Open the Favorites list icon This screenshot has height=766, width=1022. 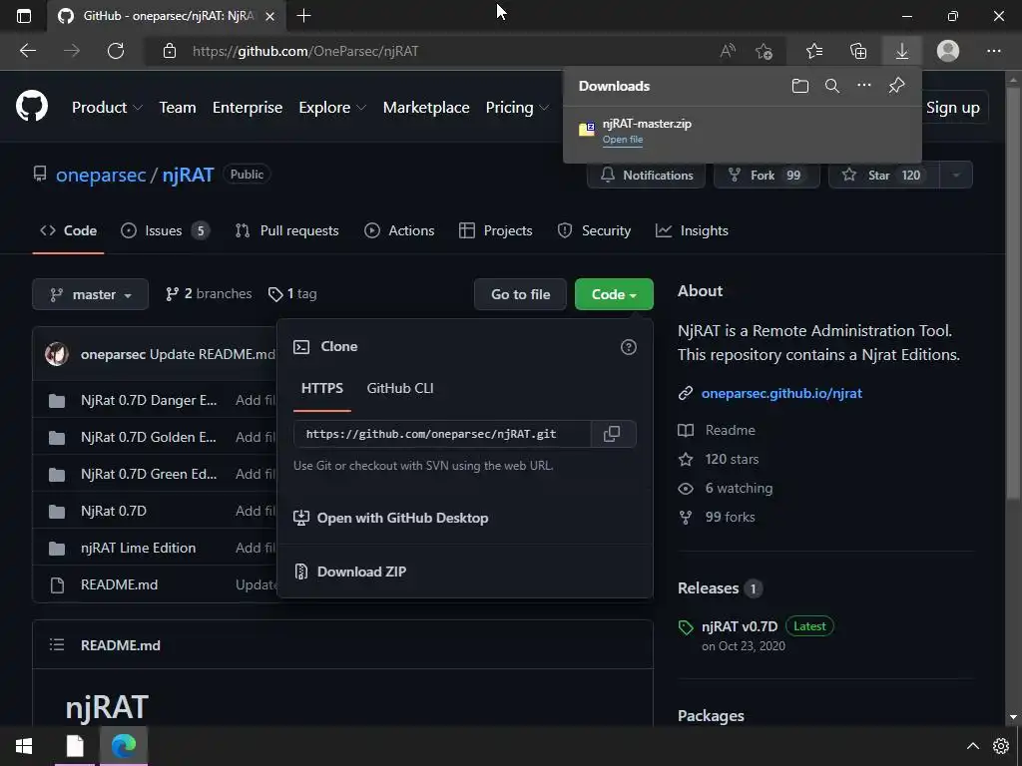tap(814, 51)
